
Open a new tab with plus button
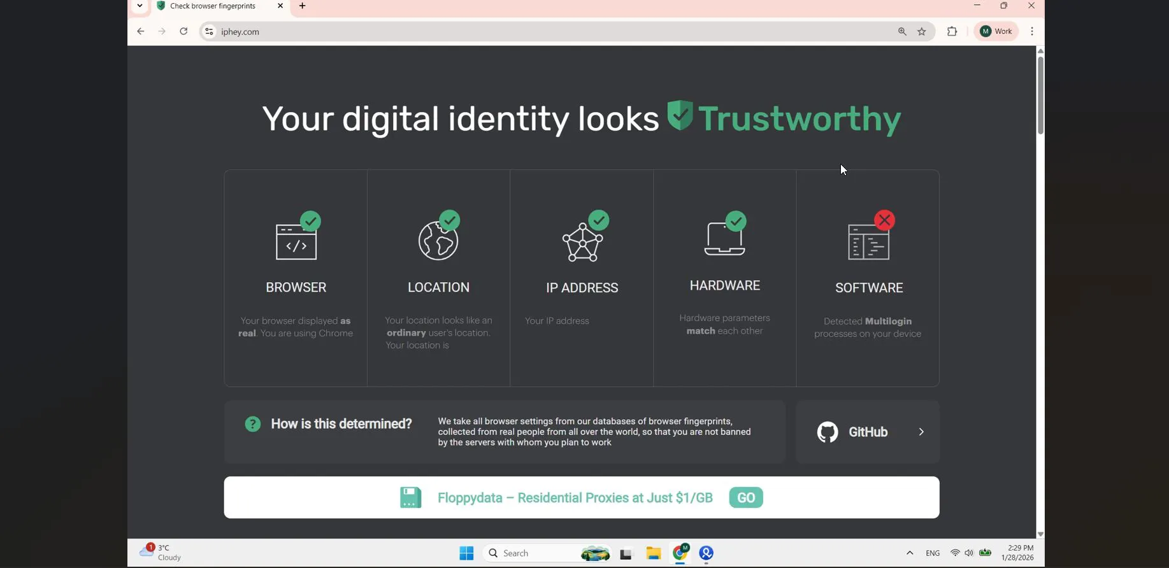point(303,6)
